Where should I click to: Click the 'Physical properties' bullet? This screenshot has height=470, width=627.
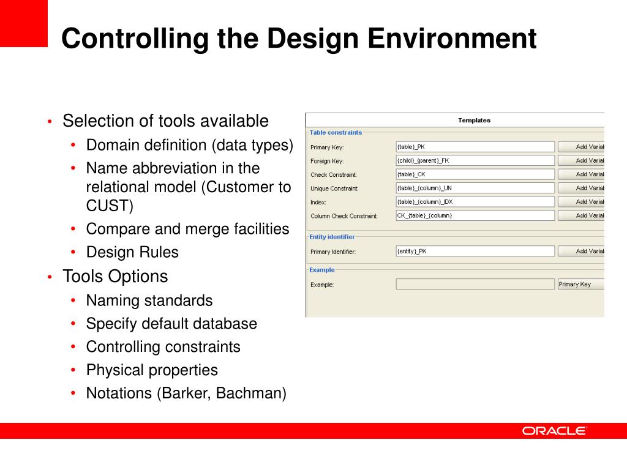152,370
